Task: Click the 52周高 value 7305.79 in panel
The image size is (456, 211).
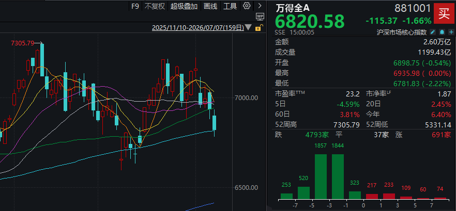Action: [x=346, y=125]
